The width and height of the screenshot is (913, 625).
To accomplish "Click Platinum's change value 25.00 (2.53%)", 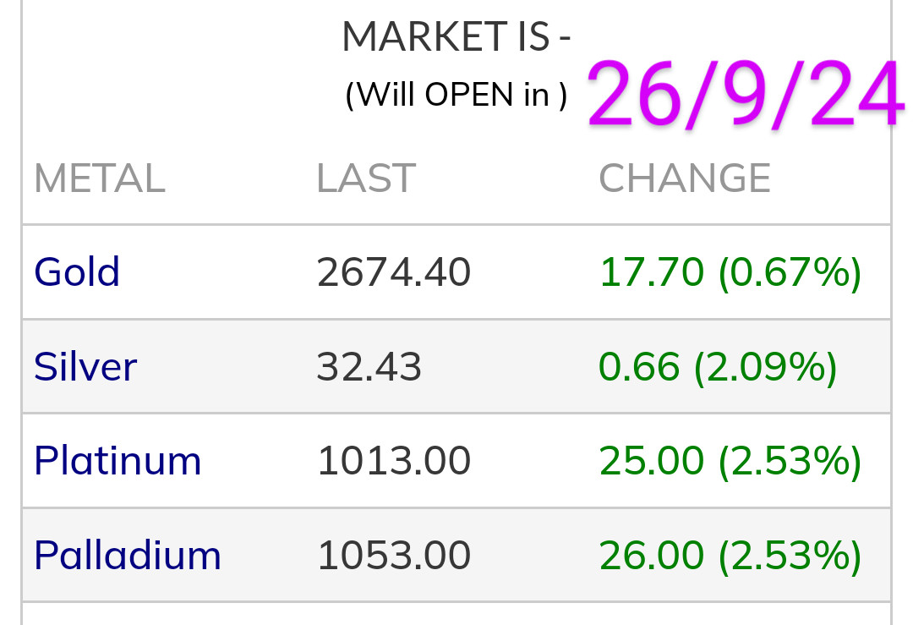I will [730, 461].
